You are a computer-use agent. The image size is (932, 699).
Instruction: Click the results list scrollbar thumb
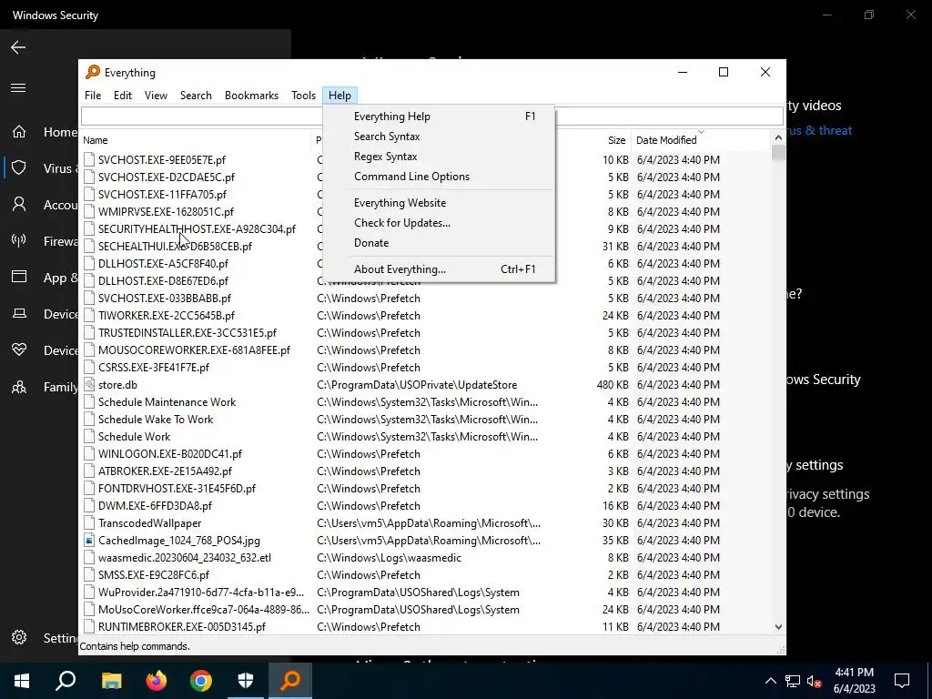click(x=778, y=153)
